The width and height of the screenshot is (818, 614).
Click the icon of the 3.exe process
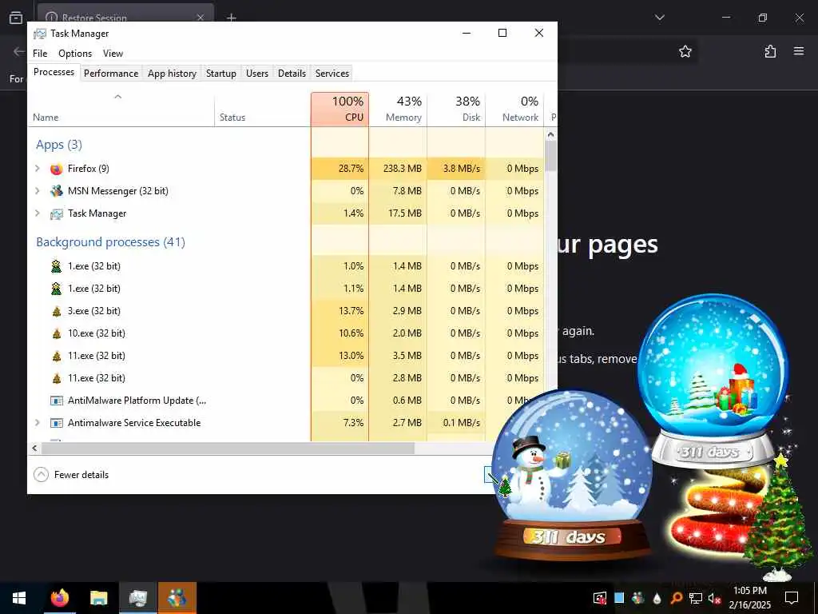[57, 311]
